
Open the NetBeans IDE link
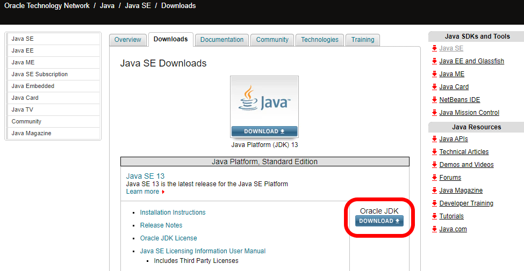click(460, 100)
